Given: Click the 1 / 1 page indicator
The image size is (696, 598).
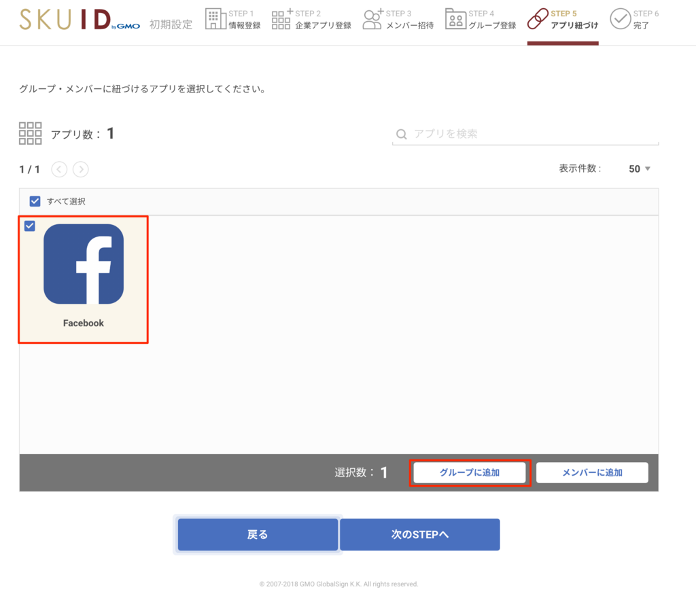Looking at the screenshot, I should [x=29, y=169].
